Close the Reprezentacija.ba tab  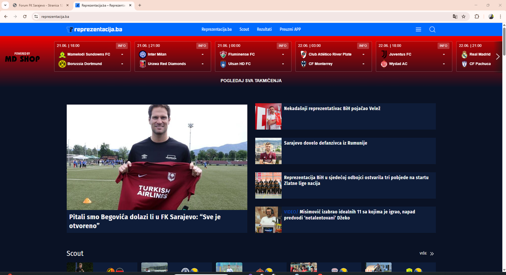coord(130,5)
